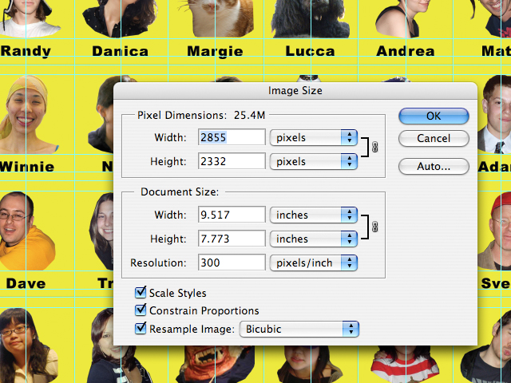The image size is (511, 383).
Task: Click the Auto... button
Action: click(x=434, y=167)
